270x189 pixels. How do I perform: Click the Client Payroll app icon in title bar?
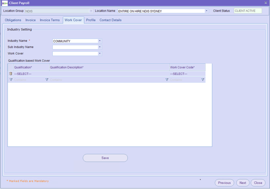click(x=4, y=3)
